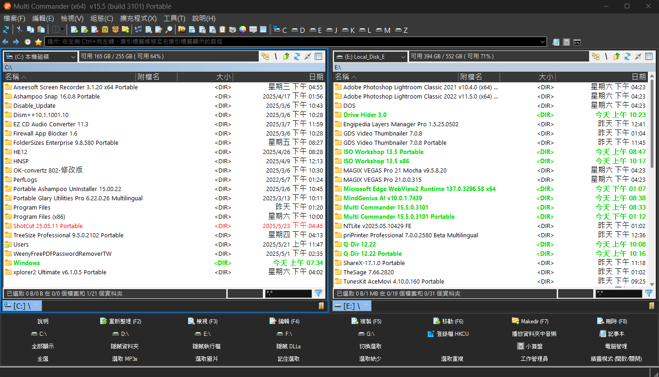Open the 檔案(F) menu
This screenshot has height=377, width=659.
click(14, 19)
